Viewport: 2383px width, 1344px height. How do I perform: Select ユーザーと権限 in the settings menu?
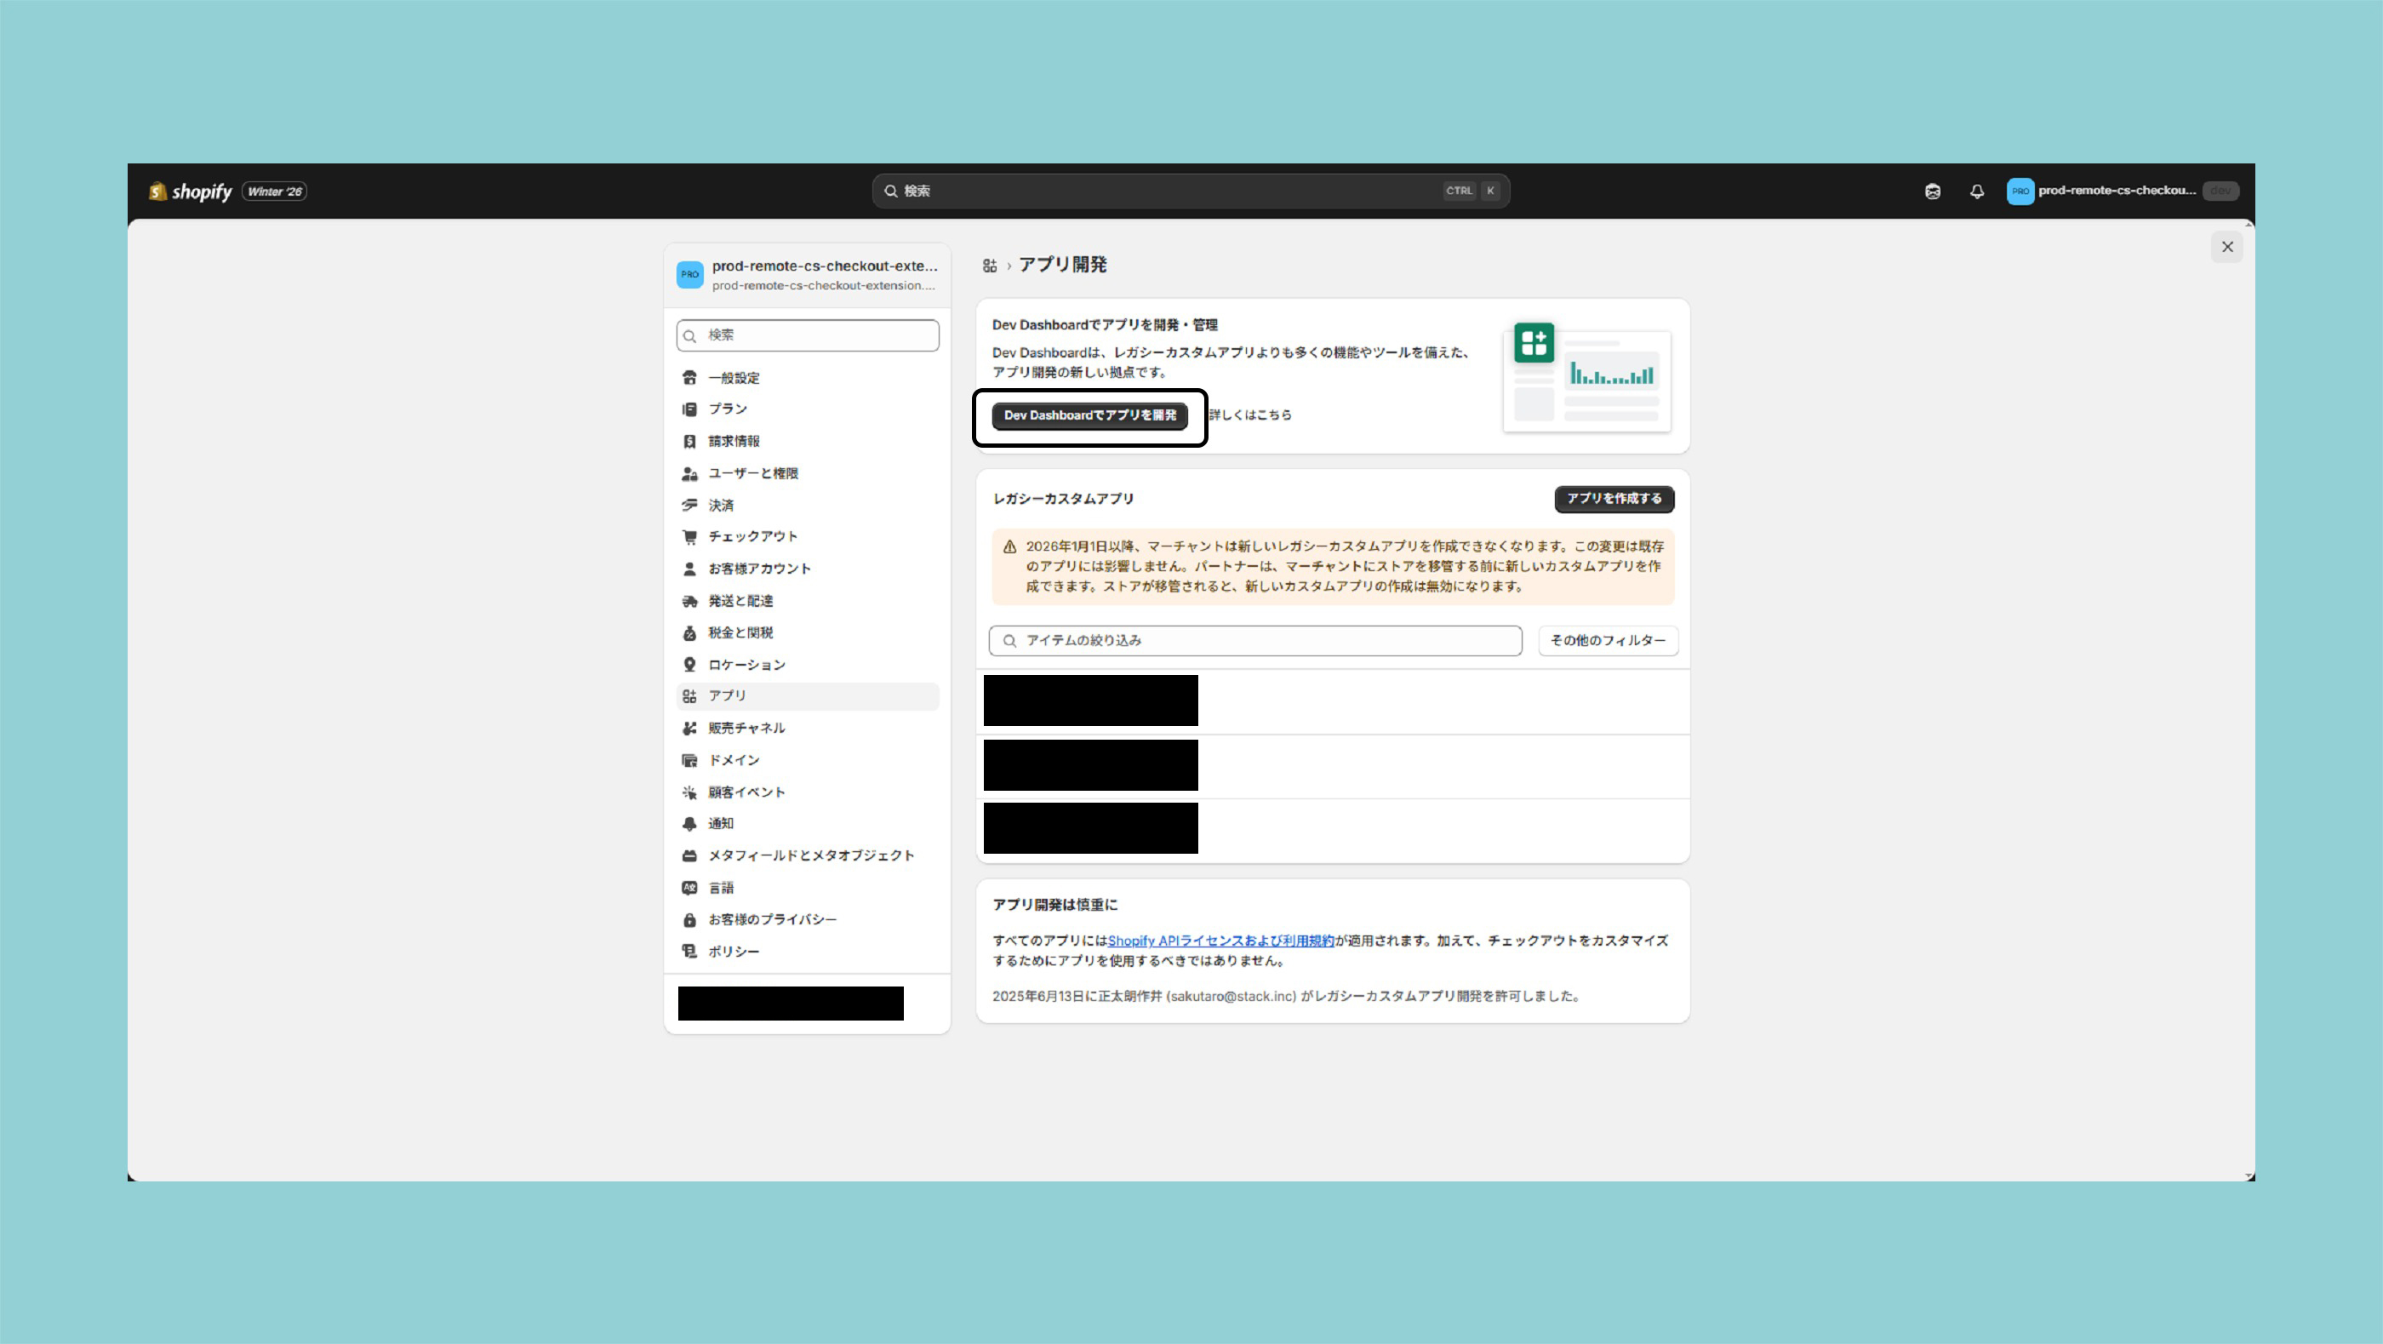point(753,473)
